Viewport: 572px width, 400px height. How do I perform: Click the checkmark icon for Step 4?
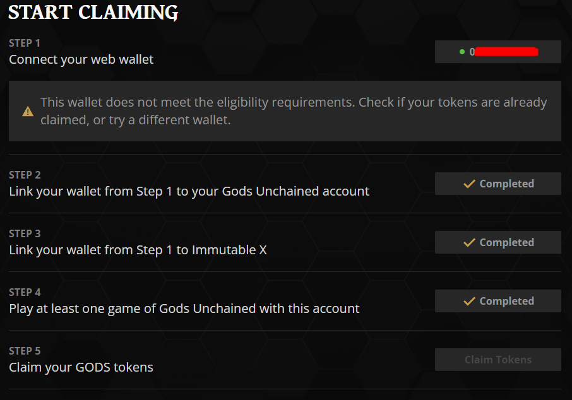(469, 302)
